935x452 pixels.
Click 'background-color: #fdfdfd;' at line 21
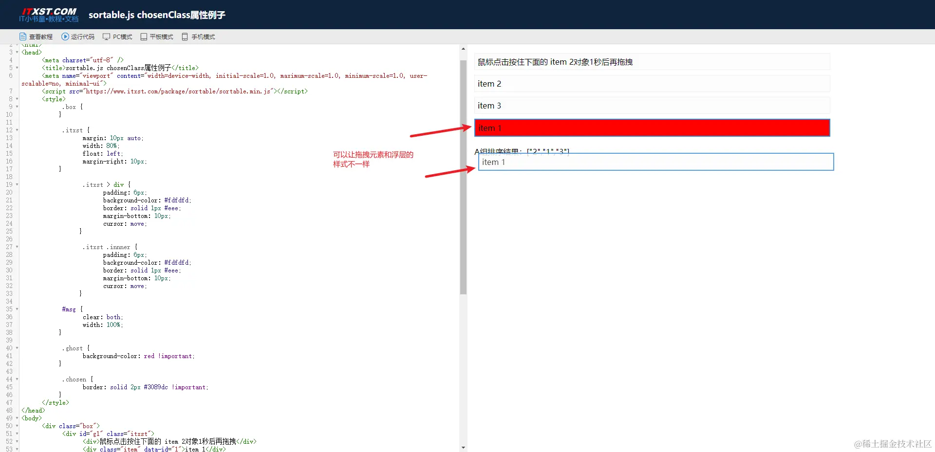point(147,200)
